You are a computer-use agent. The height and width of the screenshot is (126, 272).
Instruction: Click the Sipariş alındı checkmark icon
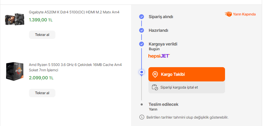142,17
